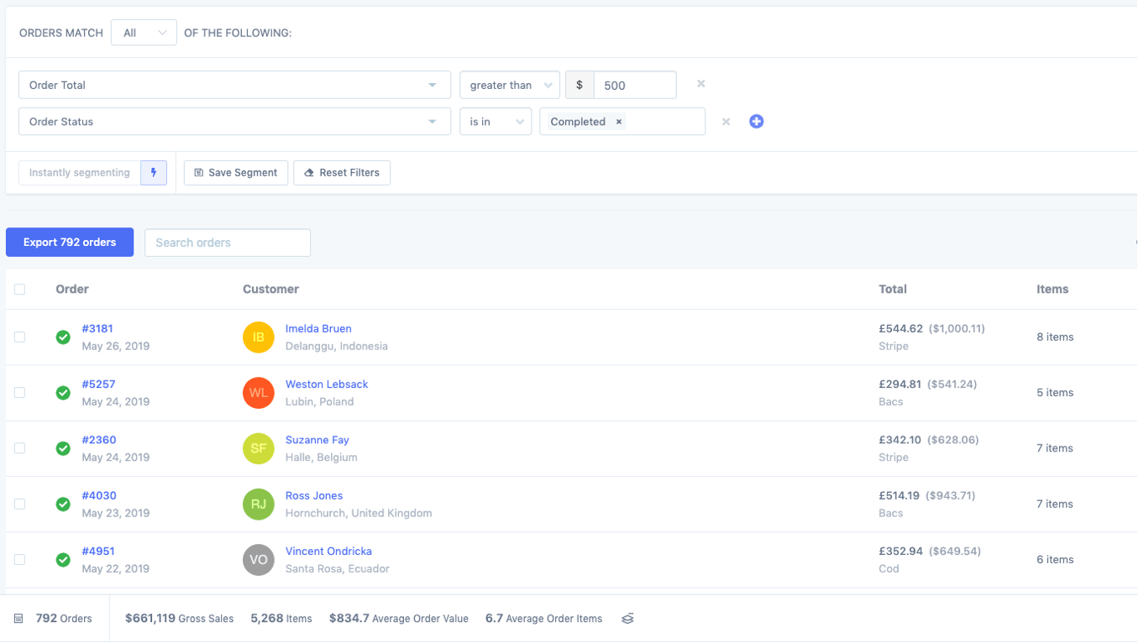Click inside the Search orders field
Viewport: 1144px width, 643px height.
pyautogui.click(x=227, y=242)
